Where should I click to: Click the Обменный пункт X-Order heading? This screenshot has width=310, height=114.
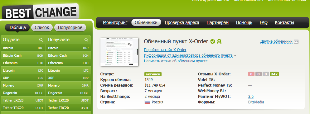click(176, 41)
